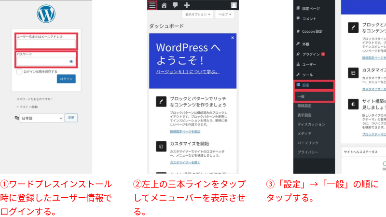This screenshot has width=386, height=217.
Task: Click the 設定 sliders icon in sidebar
Action: [x=298, y=85]
